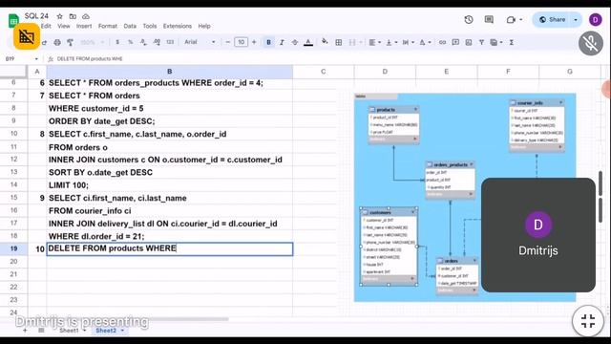This screenshot has width=611, height=344.
Task: Check cloud save status icon
Action: coord(86,16)
